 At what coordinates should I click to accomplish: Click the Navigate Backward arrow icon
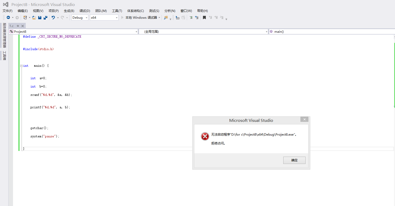[8, 18]
